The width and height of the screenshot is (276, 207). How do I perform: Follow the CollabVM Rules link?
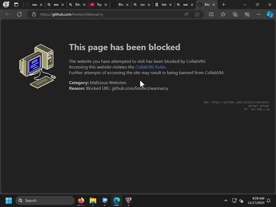pos(150,67)
